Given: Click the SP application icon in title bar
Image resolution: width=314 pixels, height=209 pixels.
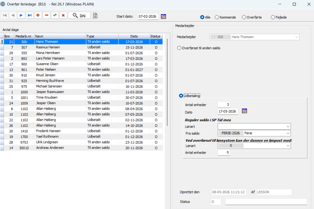Looking at the screenshot, I should pos(3,4).
